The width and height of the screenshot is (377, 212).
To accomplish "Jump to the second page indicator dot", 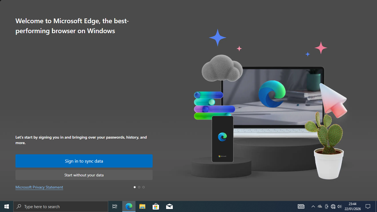I will [139, 187].
